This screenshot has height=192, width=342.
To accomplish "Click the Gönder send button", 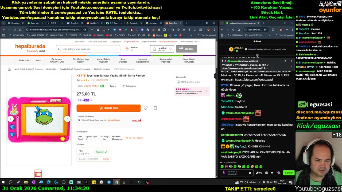I will 289,173.
